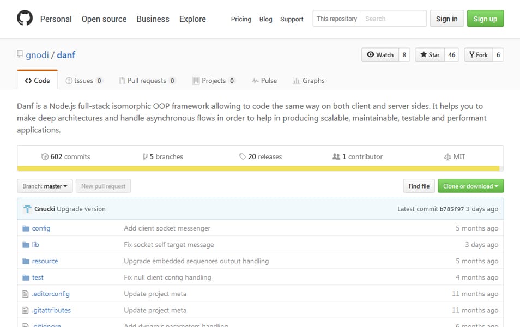Click the Gnucki avatar icon
The width and height of the screenshot is (520, 327).
pyautogui.click(x=27, y=209)
